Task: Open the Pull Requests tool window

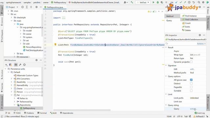Action: [x=2, y=36]
